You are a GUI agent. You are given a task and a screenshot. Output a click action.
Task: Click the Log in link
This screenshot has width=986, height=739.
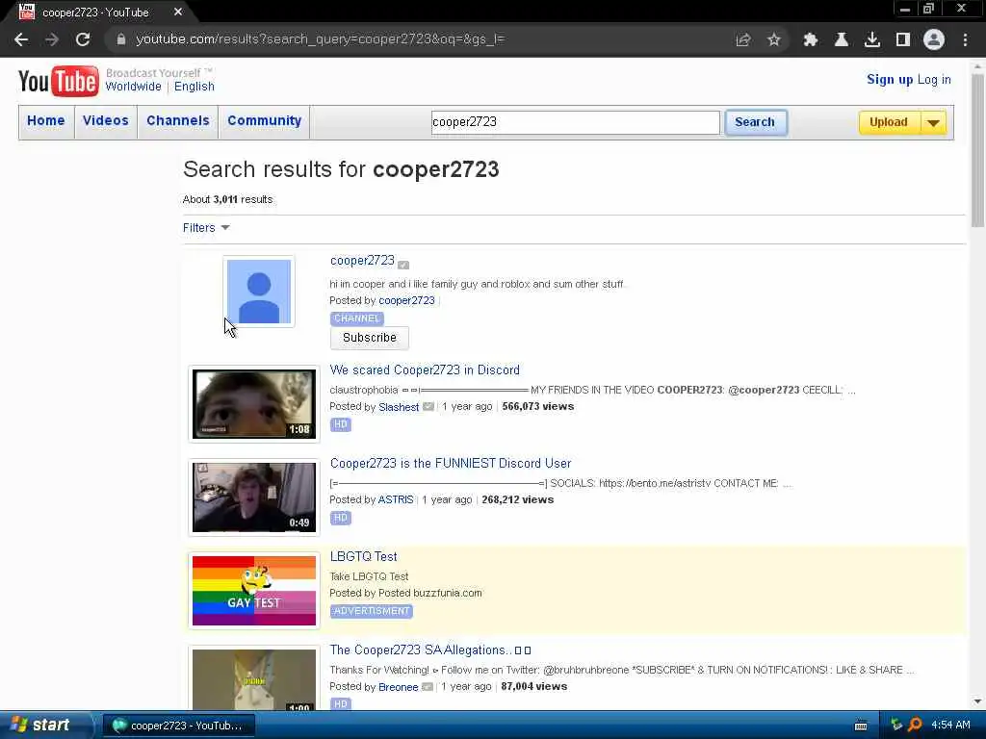coord(934,79)
